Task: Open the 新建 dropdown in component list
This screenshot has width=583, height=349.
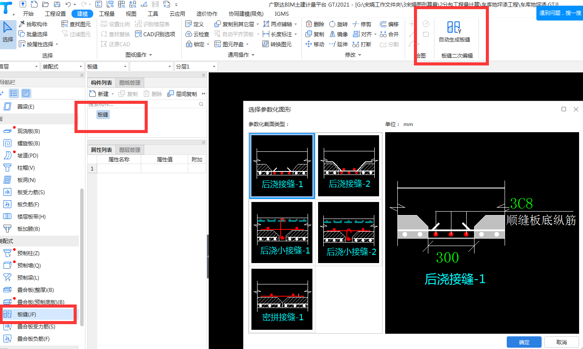Action: tap(112, 94)
